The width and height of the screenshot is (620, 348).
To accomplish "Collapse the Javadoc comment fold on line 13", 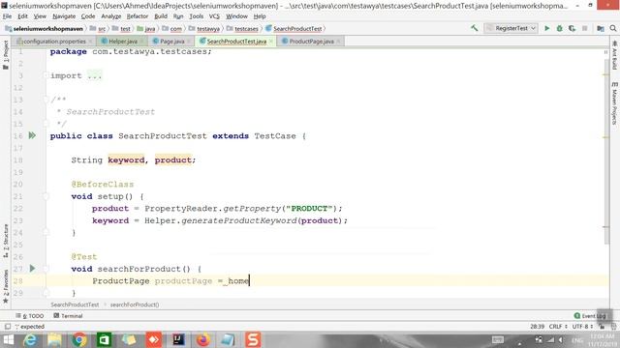I will click(x=46, y=100).
